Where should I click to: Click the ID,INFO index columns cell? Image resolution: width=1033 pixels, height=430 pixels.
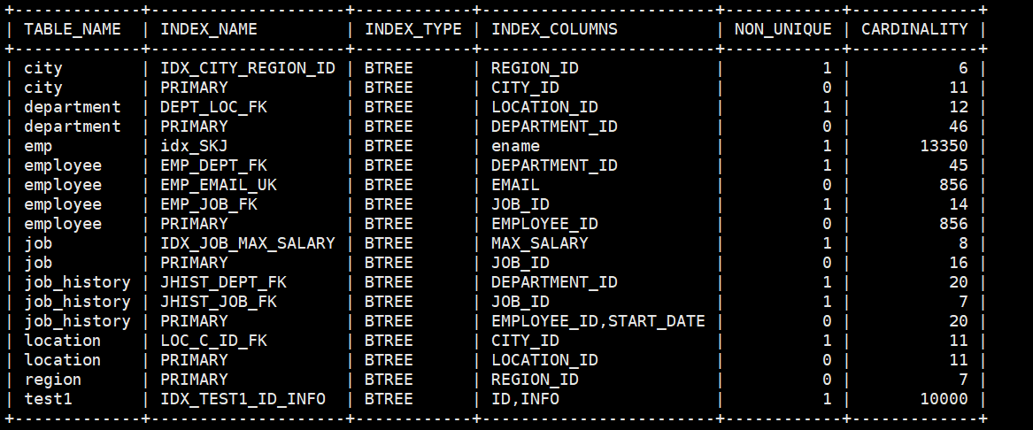525,399
